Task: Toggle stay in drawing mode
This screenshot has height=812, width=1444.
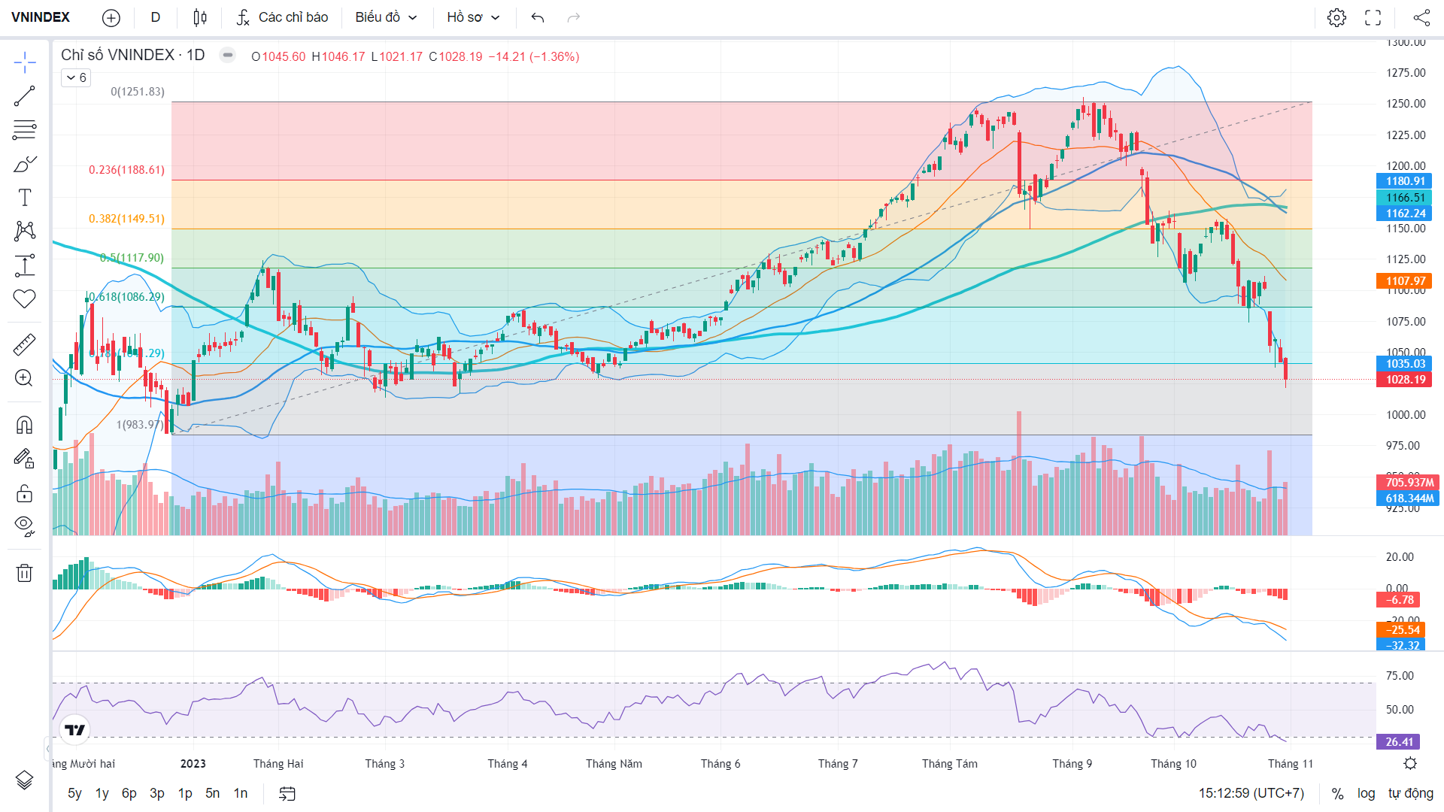Action: click(x=24, y=459)
